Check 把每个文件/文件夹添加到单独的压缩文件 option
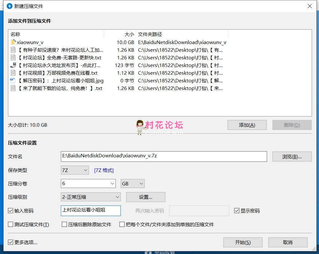 click(x=122, y=224)
